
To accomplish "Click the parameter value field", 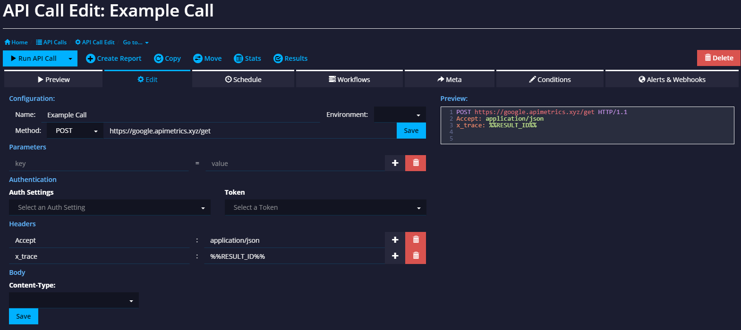I will click(x=295, y=164).
